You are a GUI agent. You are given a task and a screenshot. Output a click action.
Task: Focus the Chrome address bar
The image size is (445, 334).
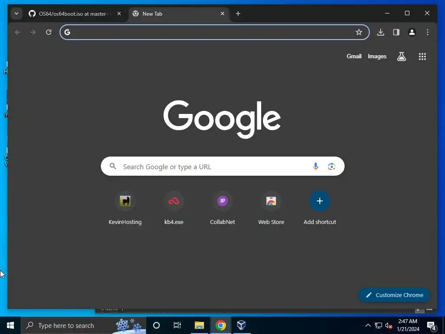point(214,32)
